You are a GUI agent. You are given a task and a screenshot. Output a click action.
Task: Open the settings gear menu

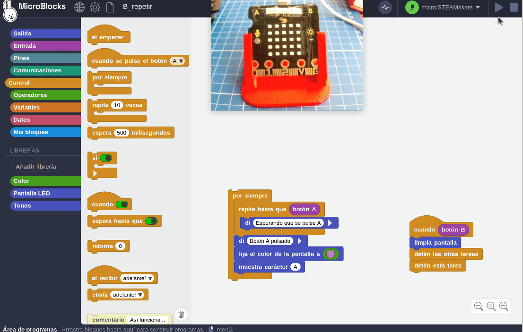[95, 8]
